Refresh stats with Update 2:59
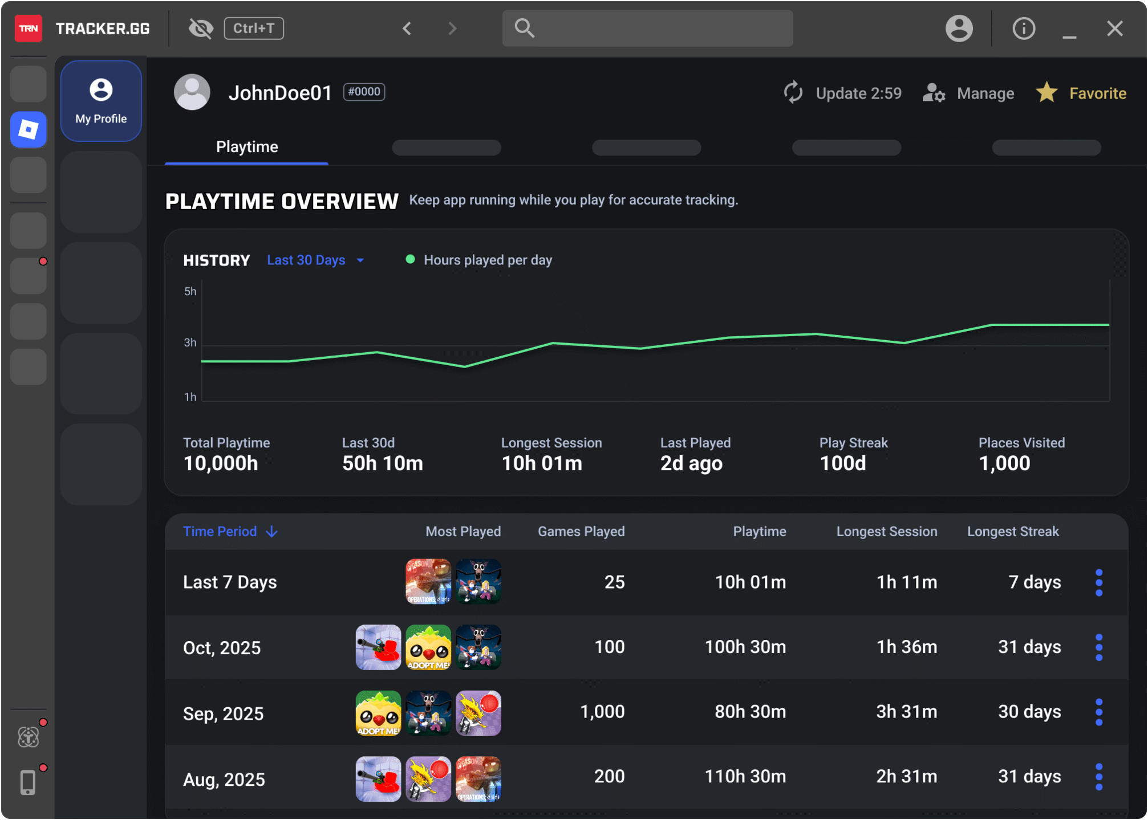Image resolution: width=1148 pixels, height=820 pixels. coord(842,93)
